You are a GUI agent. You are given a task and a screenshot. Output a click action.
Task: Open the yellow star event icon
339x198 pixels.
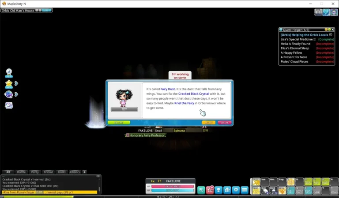click(x=9, y=84)
